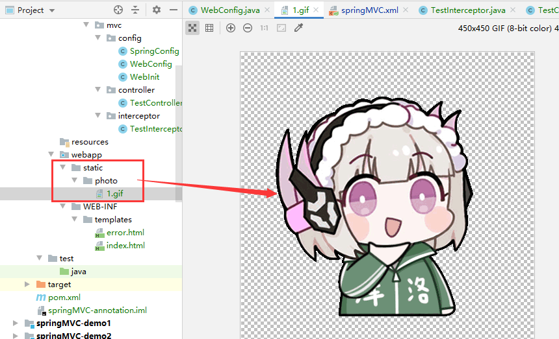Screen dimensions: 559x339
Task: Select the 1.gif editor tab
Action: (300, 10)
